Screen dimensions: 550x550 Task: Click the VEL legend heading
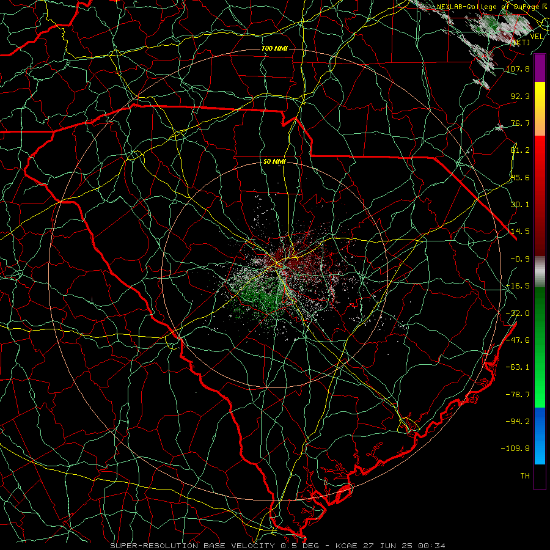[537, 37]
